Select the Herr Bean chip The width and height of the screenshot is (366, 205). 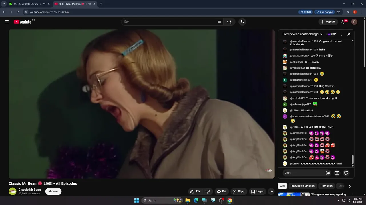[326, 186]
